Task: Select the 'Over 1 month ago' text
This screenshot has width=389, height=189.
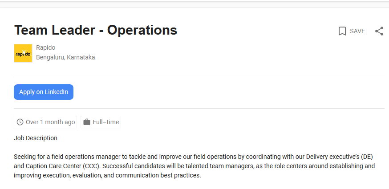Action: (x=50, y=122)
